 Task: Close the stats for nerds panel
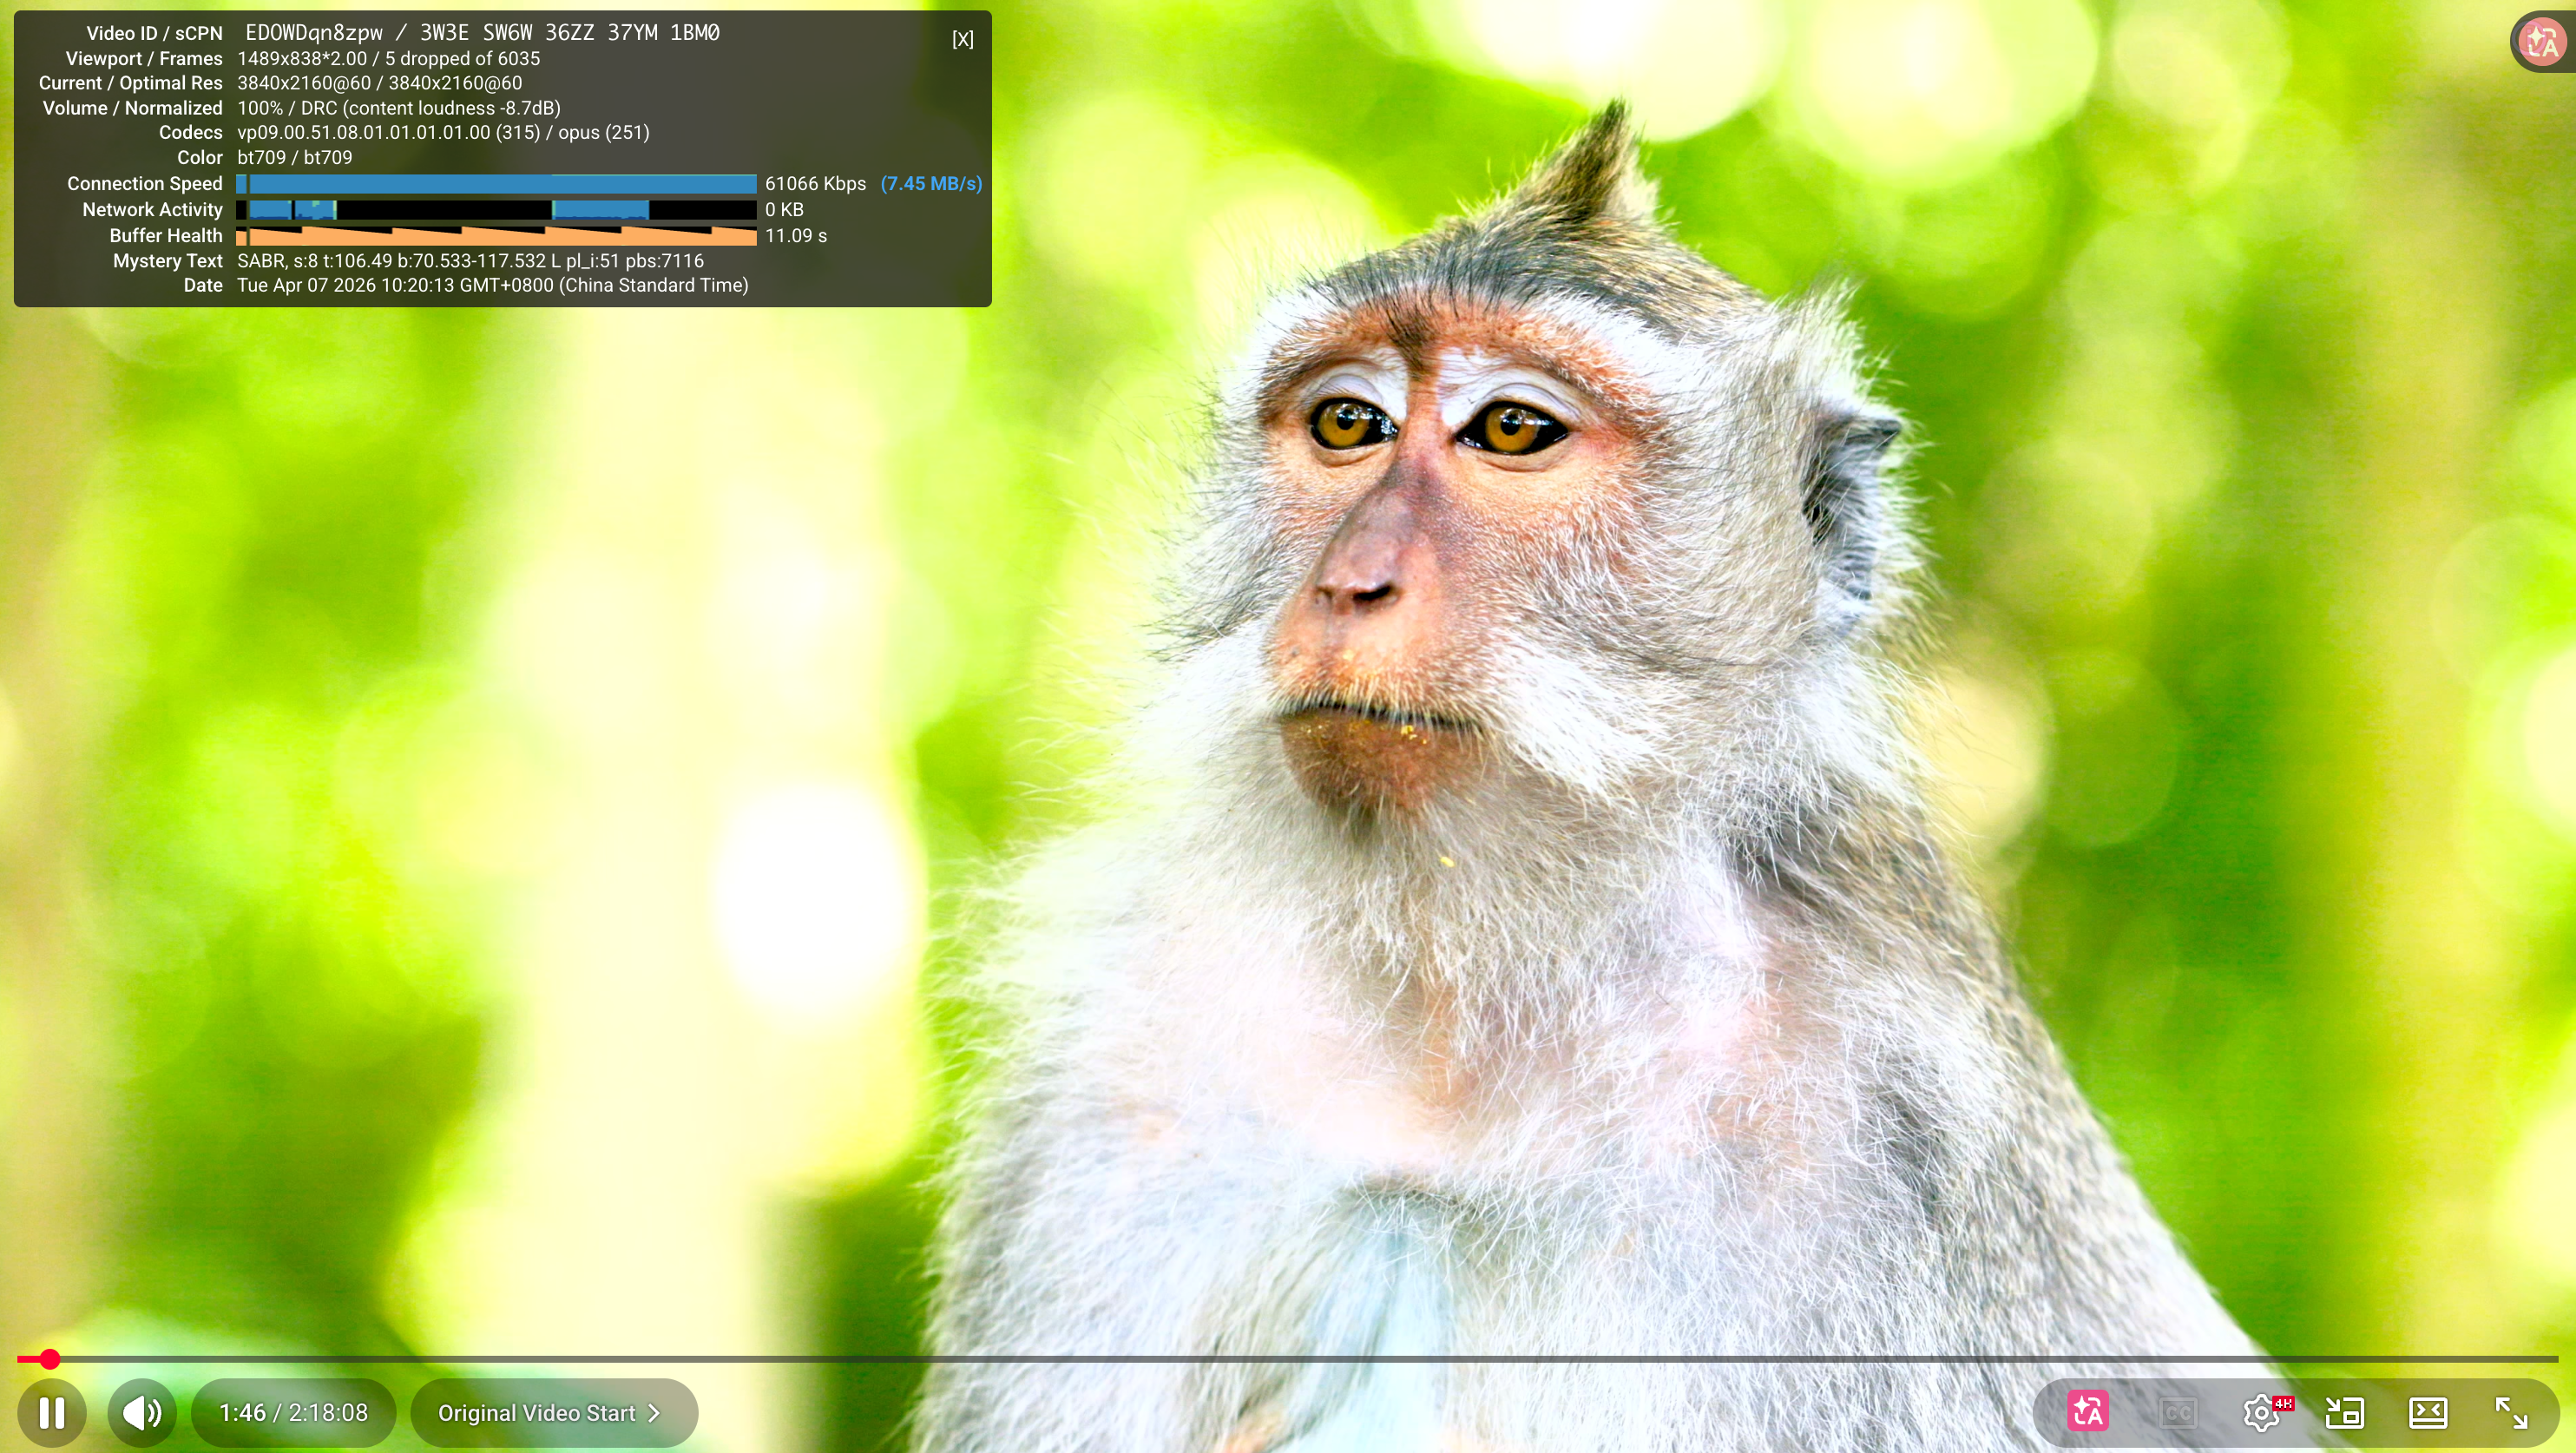coord(962,39)
